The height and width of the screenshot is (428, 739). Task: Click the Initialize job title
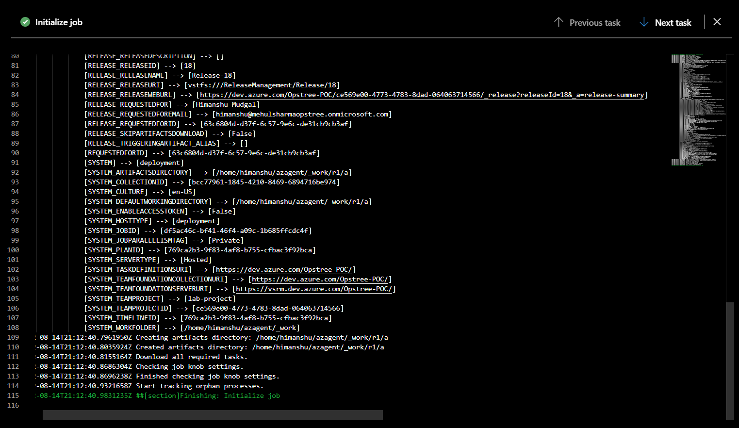59,22
